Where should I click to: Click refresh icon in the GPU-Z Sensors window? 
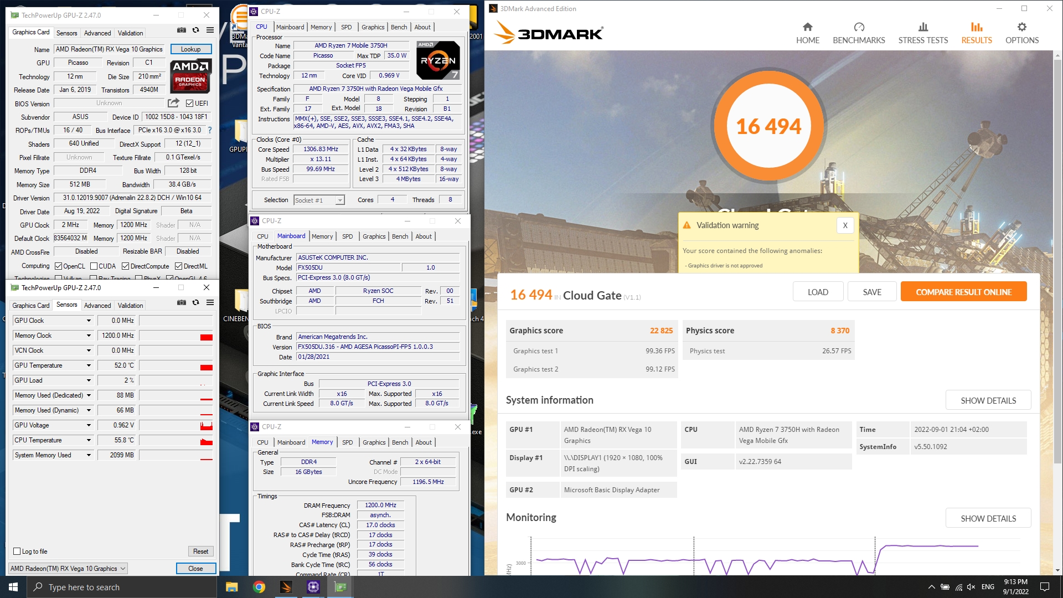click(x=195, y=302)
